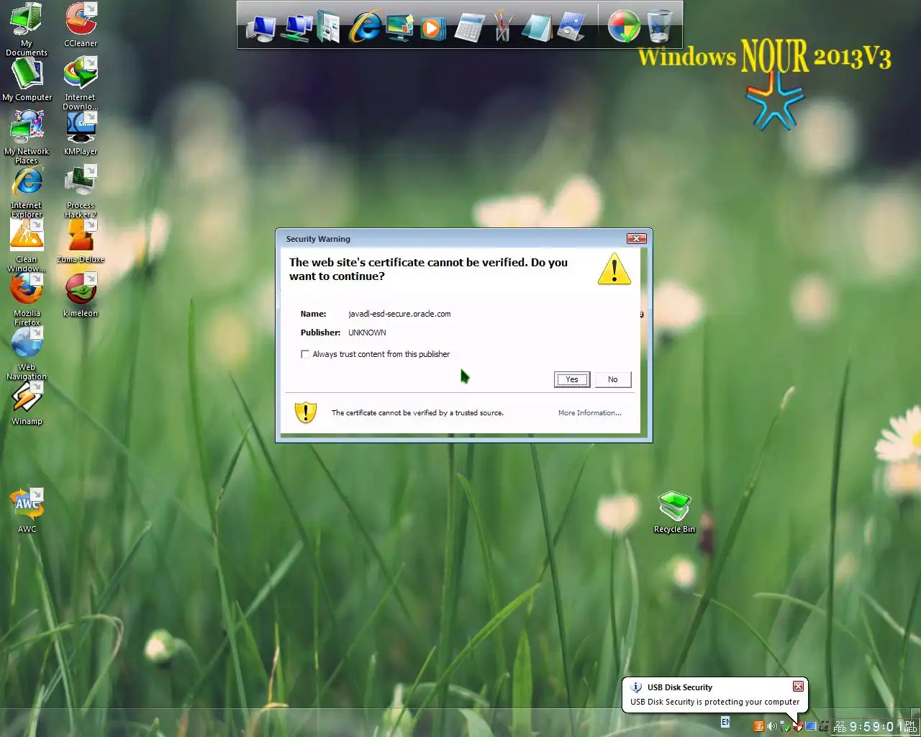Select Internet Download Manager shortcut

[x=81, y=83]
